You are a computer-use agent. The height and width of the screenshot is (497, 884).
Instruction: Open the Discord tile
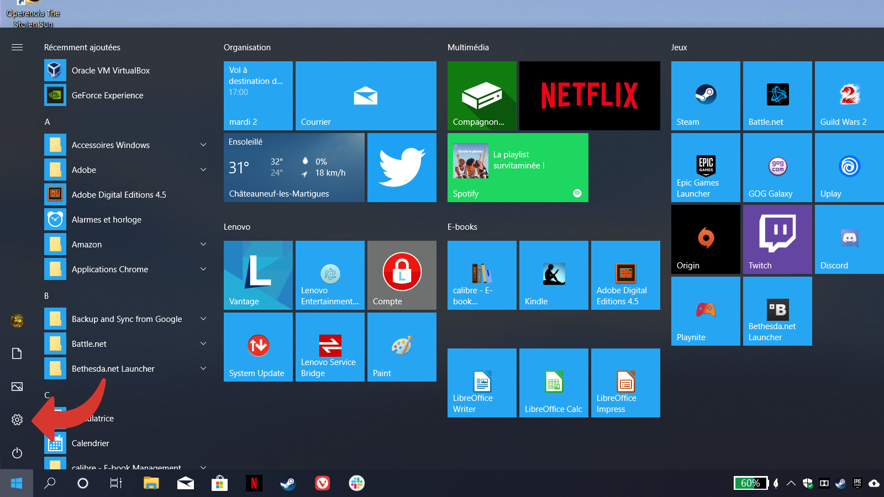(849, 239)
